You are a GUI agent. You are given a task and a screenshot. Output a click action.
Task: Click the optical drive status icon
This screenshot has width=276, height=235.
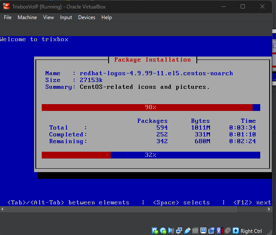point(163,231)
